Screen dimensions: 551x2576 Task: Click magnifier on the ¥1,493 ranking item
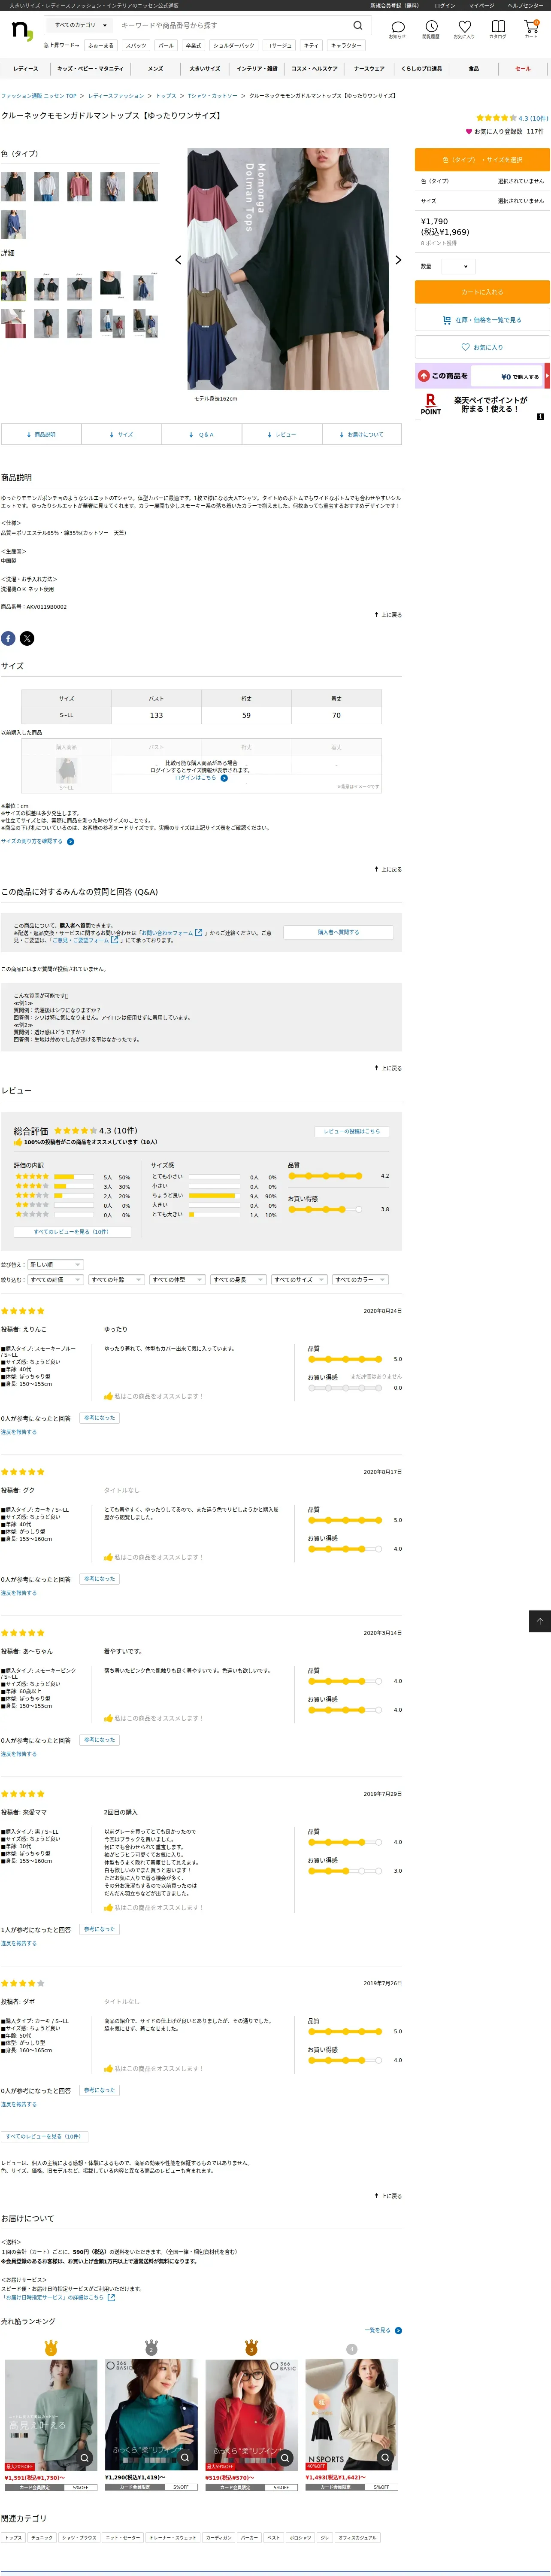pos(385,2457)
